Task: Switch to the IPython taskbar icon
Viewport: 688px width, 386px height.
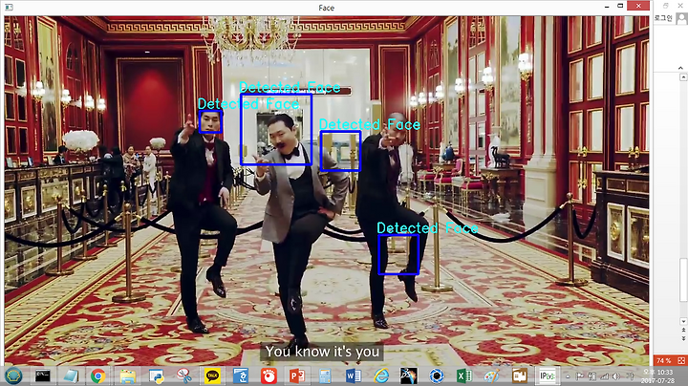Action: pos(548,375)
